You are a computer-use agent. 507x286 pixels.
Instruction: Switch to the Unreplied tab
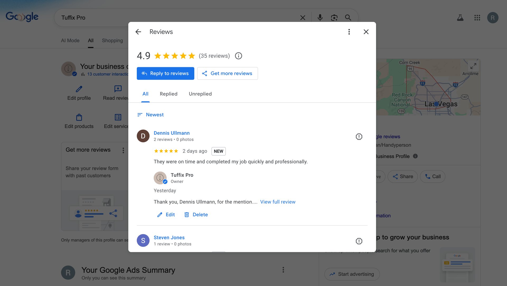click(x=200, y=94)
